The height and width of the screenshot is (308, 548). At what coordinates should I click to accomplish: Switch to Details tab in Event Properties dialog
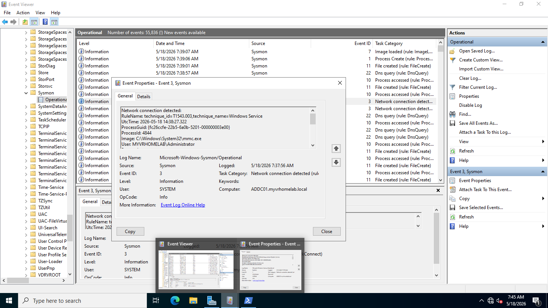(144, 97)
